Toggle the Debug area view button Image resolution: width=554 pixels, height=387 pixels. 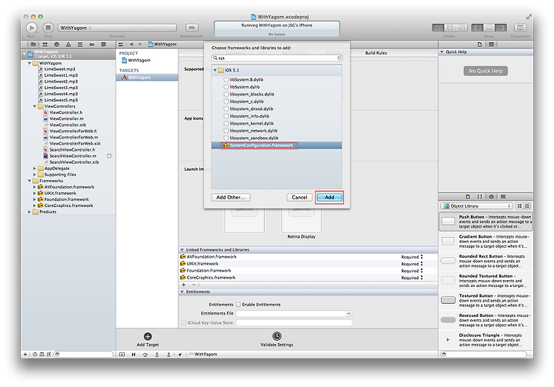(489, 28)
